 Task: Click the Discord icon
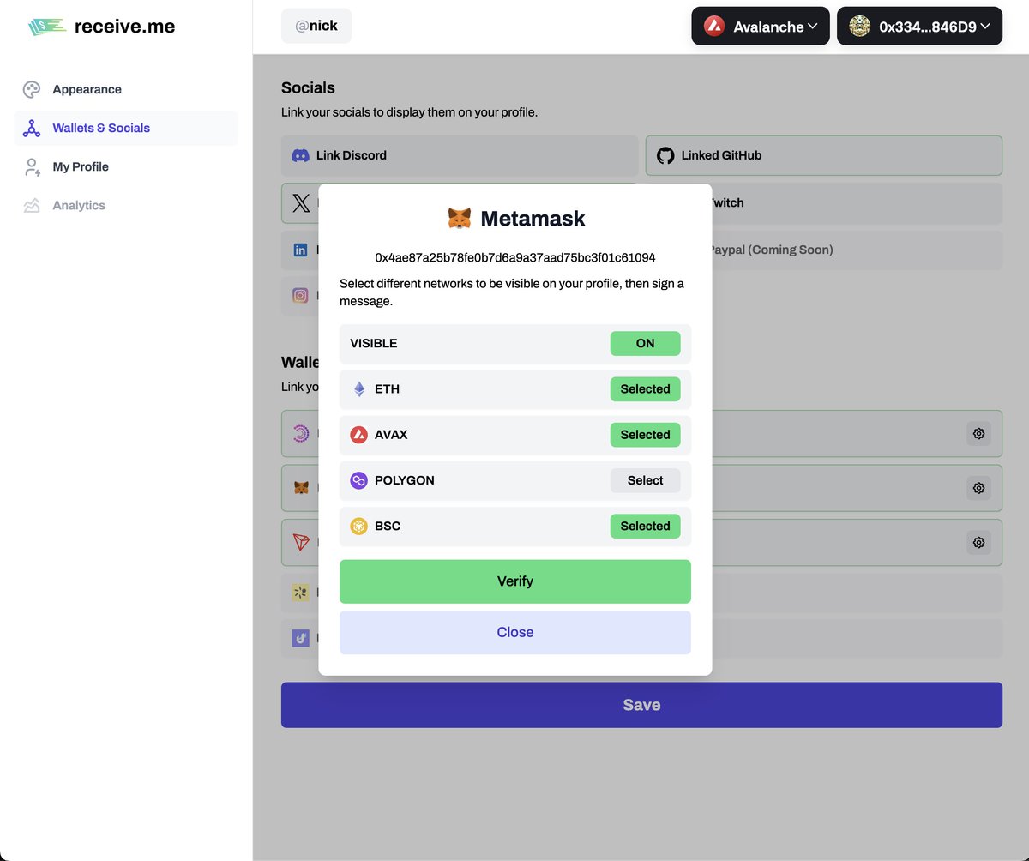click(x=300, y=155)
